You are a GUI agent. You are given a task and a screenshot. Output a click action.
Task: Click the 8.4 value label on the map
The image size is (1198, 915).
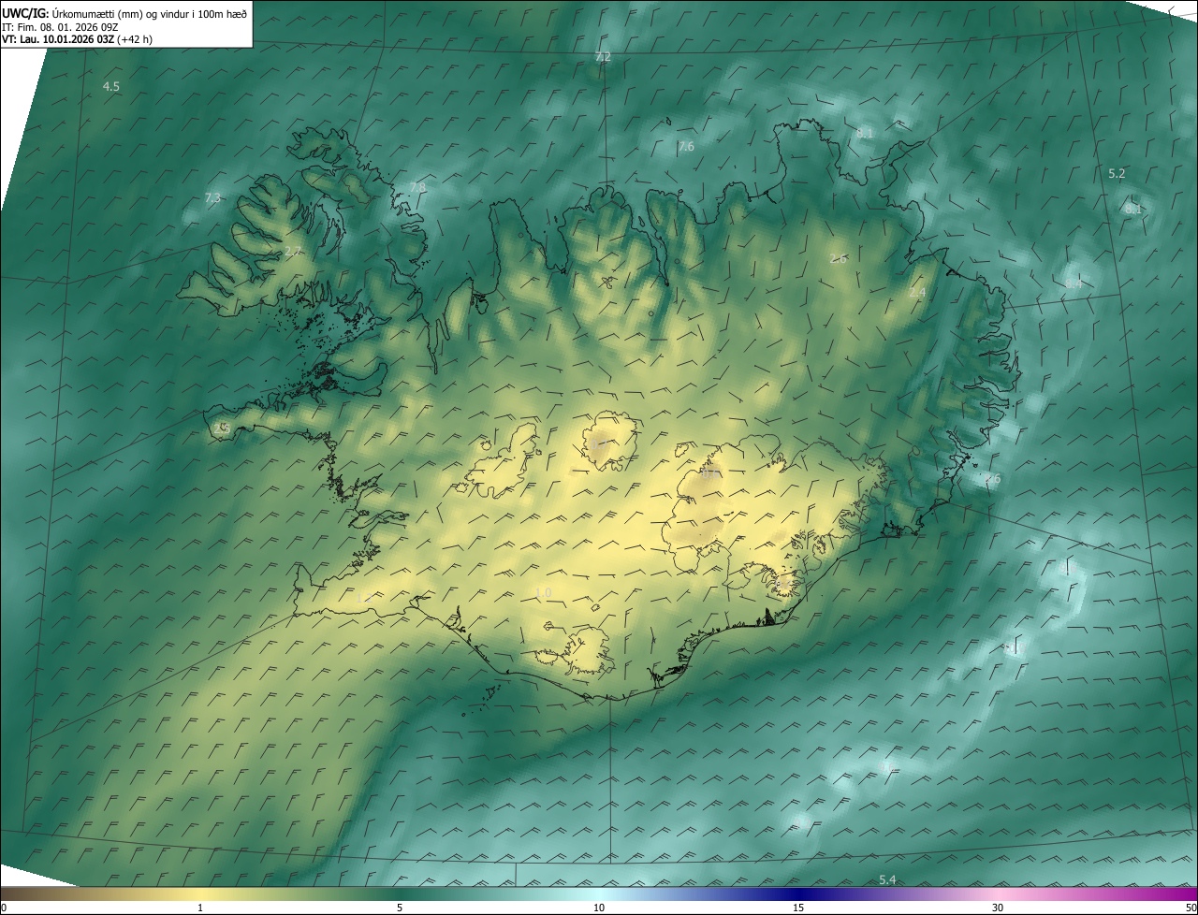point(1074,283)
